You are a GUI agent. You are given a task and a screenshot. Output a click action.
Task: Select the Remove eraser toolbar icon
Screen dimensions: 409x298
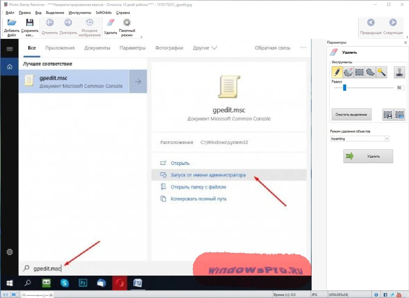(111, 23)
